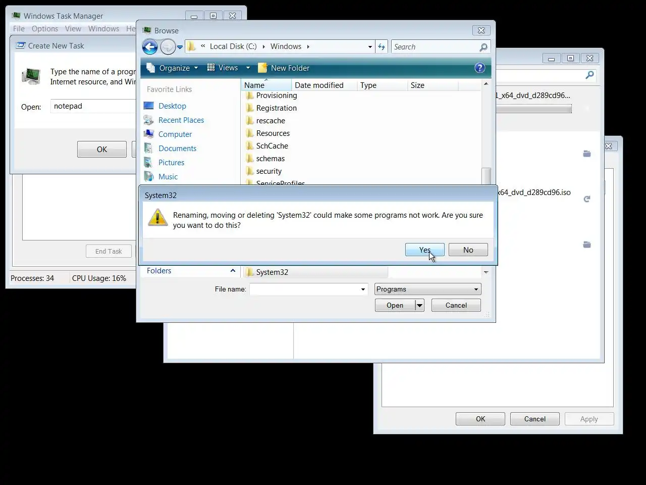Select the System32 folder item
Viewport: 646px width, 485px height.
[272, 272]
